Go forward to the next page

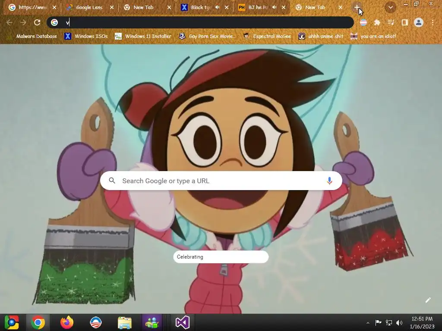23,22
